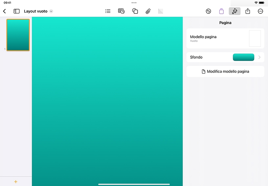The height and width of the screenshot is (186, 268).
Task: Go back with the left arrow
Action: 5,11
